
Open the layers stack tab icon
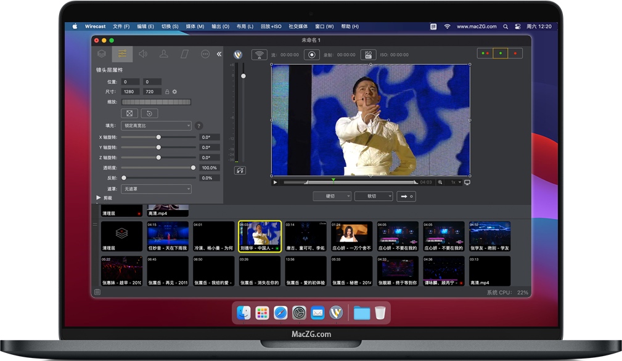coord(102,54)
